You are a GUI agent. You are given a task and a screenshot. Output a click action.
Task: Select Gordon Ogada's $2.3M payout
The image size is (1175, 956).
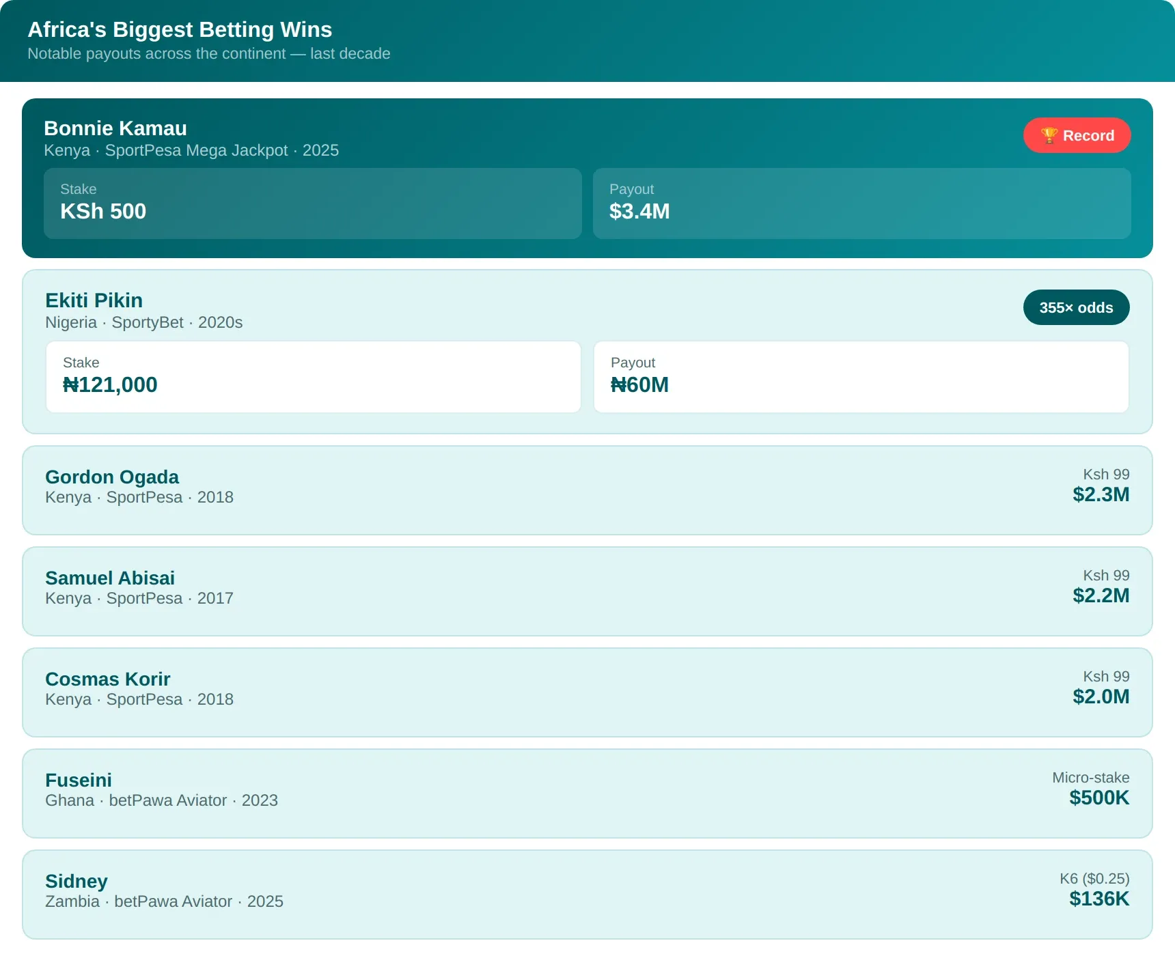(1101, 494)
